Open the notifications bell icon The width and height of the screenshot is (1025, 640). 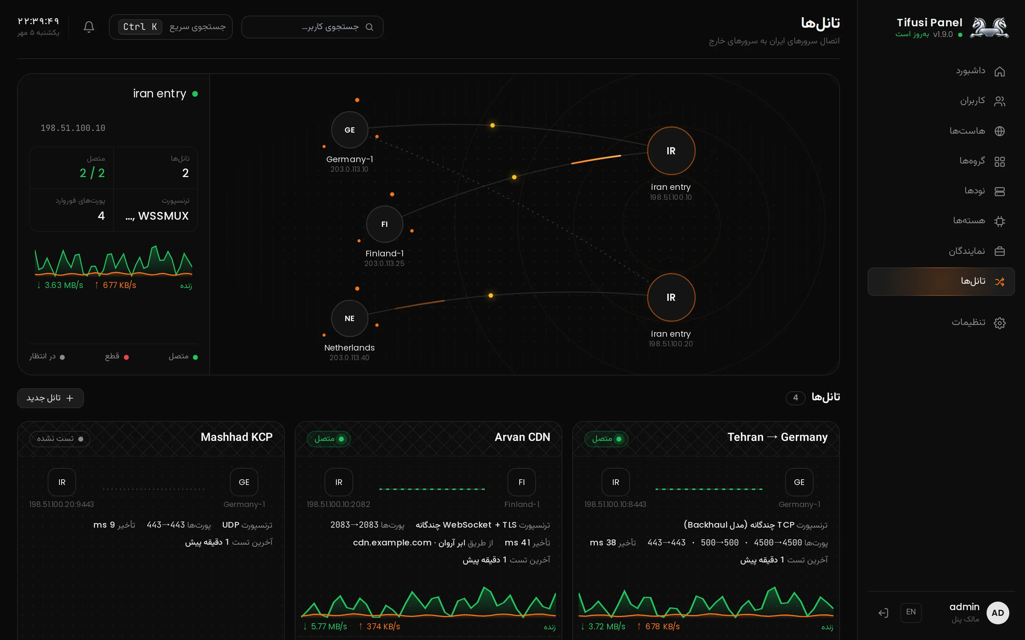89,27
